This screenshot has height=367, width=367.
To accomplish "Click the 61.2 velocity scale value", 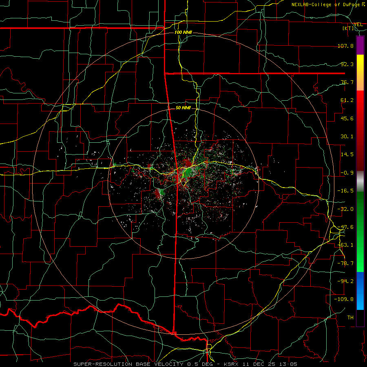I will [347, 100].
